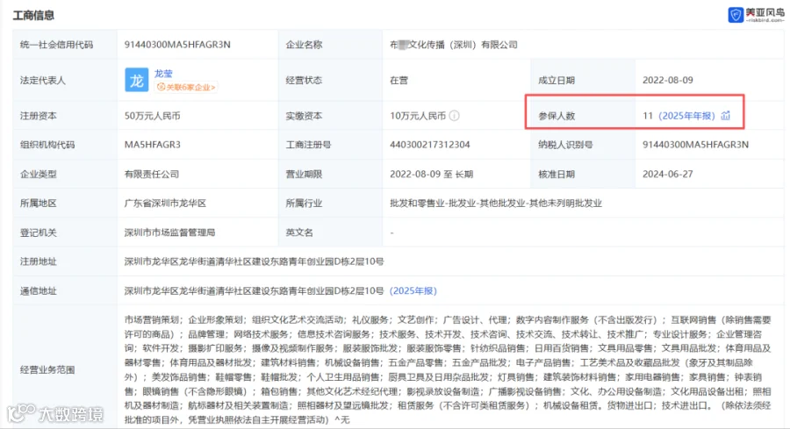Select the 工商信息 section heading
The width and height of the screenshot is (790, 429).
click(33, 15)
